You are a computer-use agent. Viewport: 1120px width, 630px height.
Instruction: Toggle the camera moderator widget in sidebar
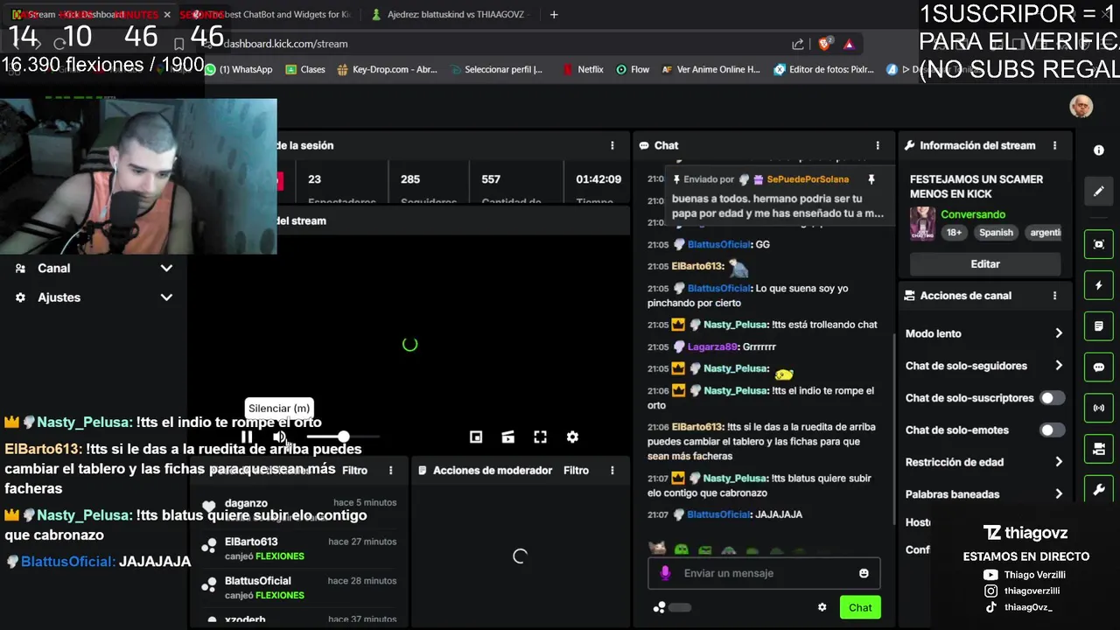click(1099, 449)
